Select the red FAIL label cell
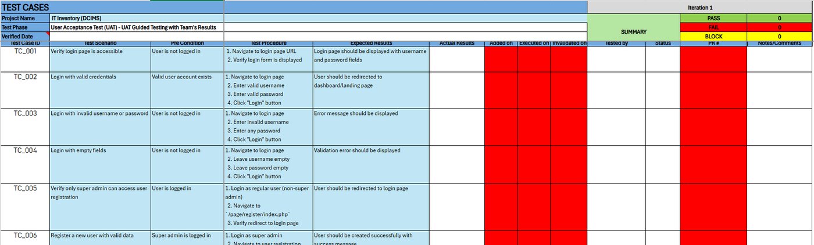 coord(713,27)
